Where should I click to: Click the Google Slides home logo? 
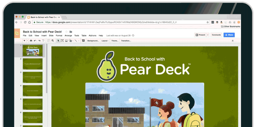pyautogui.click(x=17, y=33)
